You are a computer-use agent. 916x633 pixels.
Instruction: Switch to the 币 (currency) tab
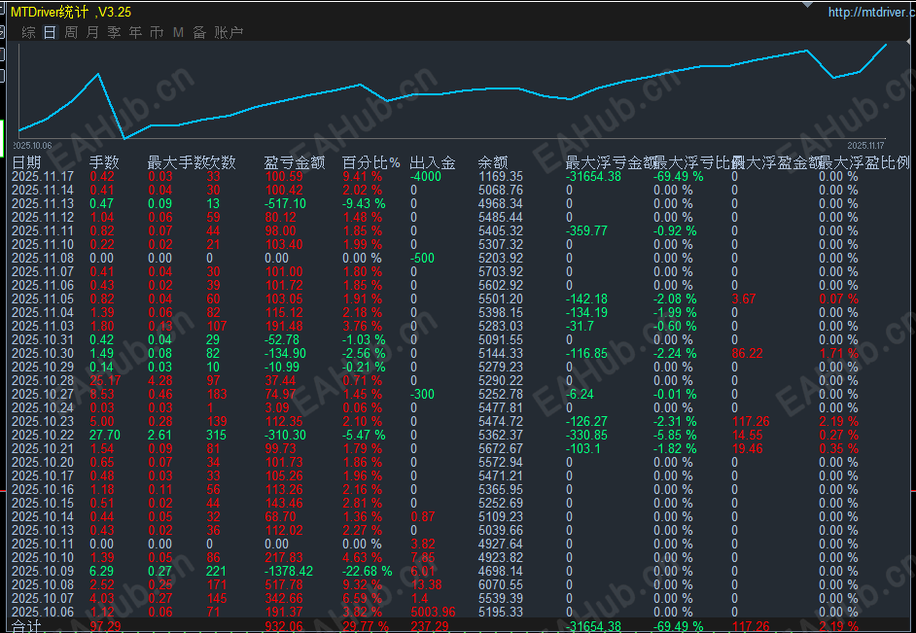pyautogui.click(x=157, y=32)
